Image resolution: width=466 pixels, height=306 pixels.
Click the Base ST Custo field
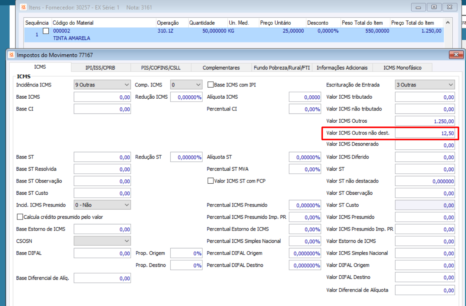102,193
